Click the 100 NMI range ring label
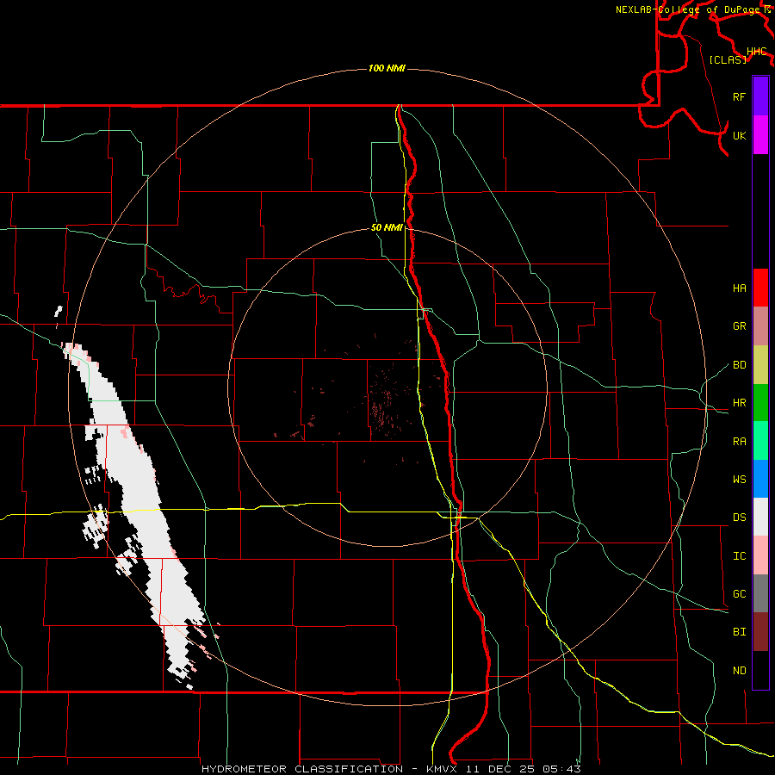 pos(387,68)
